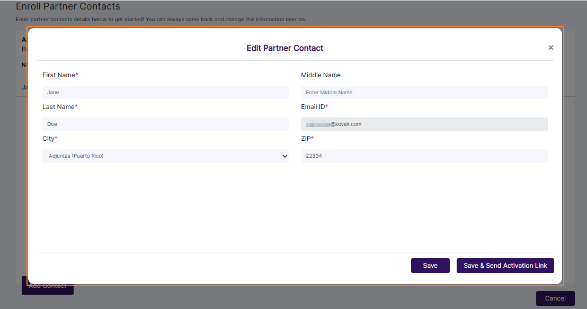Click the First Name input containing Jane
587x309 pixels.
(166, 92)
